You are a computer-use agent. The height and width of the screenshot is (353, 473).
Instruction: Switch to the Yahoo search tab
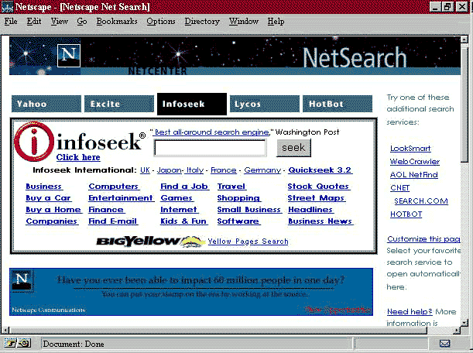click(46, 104)
